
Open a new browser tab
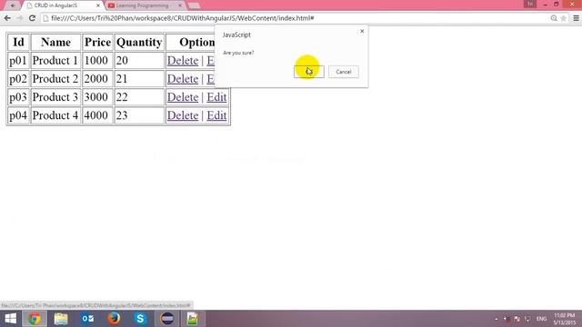(x=194, y=5)
